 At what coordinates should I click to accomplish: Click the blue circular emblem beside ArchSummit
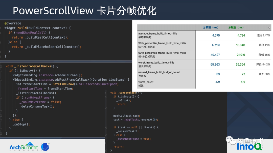pyautogui.click(x=45, y=147)
